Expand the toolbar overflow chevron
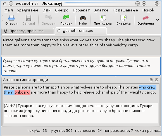This screenshot has width=162, height=136. pos(158,20)
